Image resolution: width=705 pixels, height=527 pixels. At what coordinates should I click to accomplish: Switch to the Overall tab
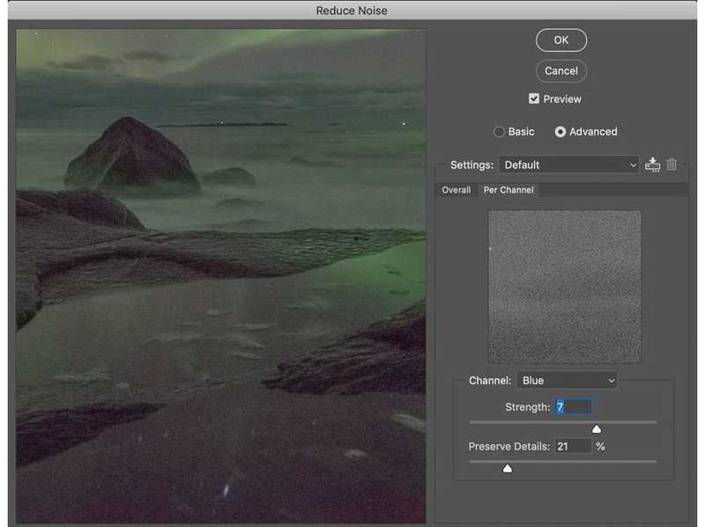(456, 190)
